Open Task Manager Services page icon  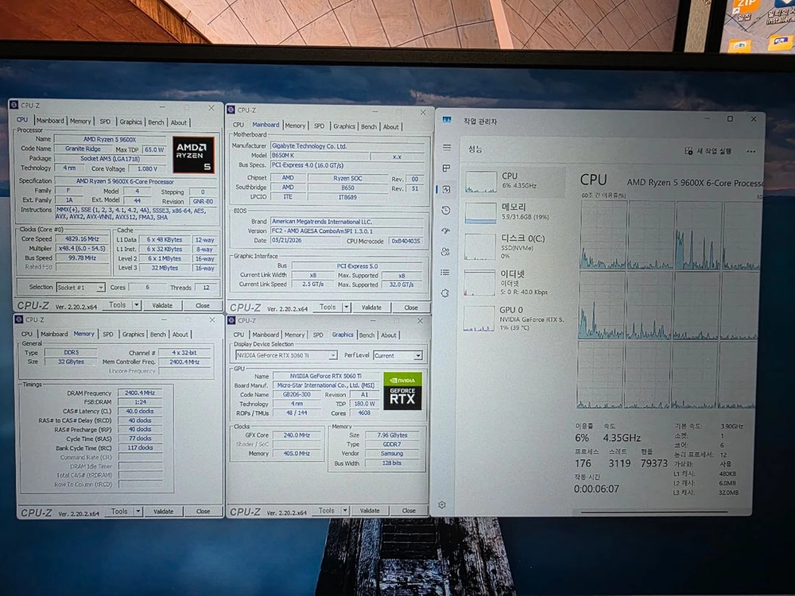click(444, 293)
